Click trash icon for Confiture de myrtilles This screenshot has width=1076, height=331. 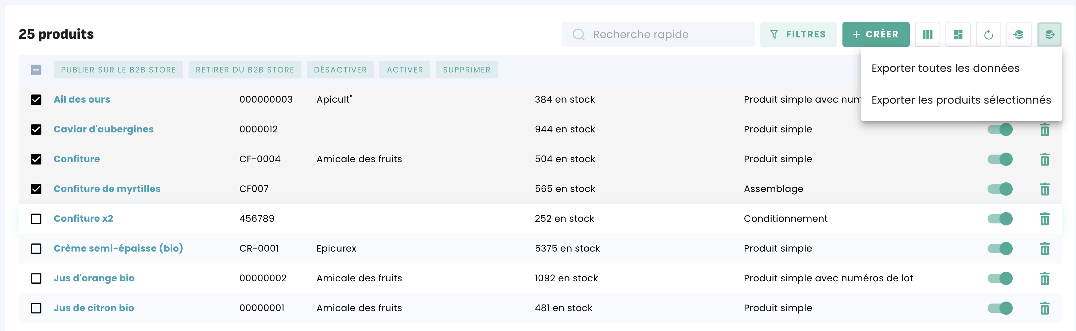coord(1044,189)
